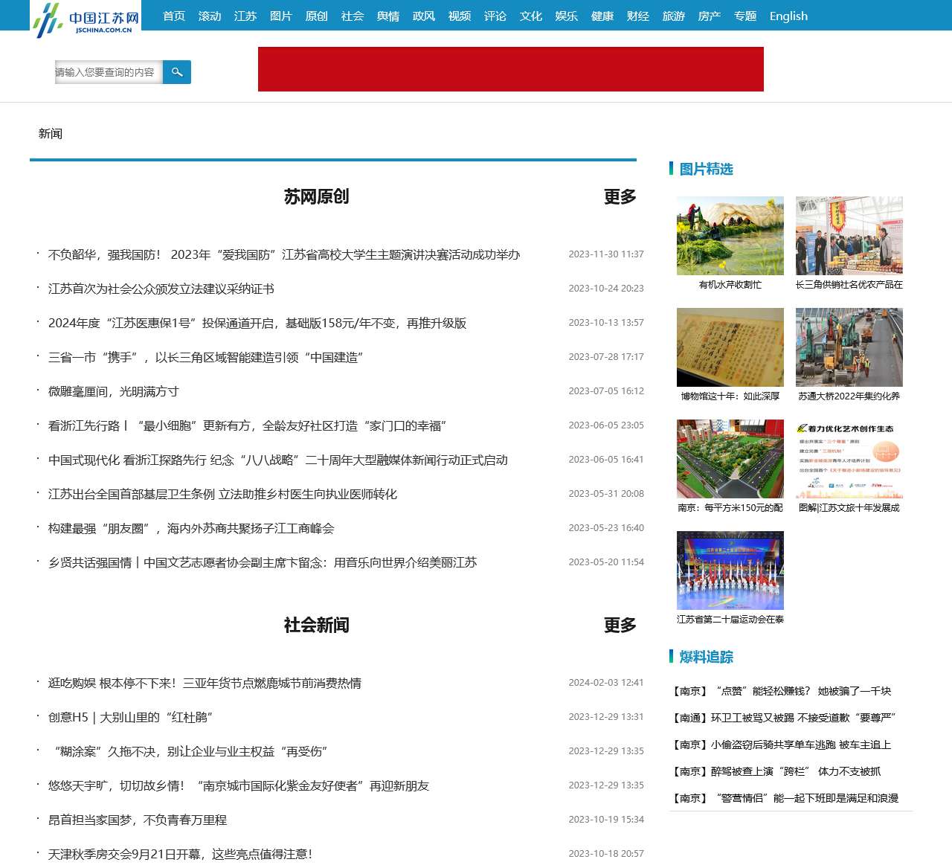Select the 视频 navigation item
Screen dimensions: 952x868
460,16
